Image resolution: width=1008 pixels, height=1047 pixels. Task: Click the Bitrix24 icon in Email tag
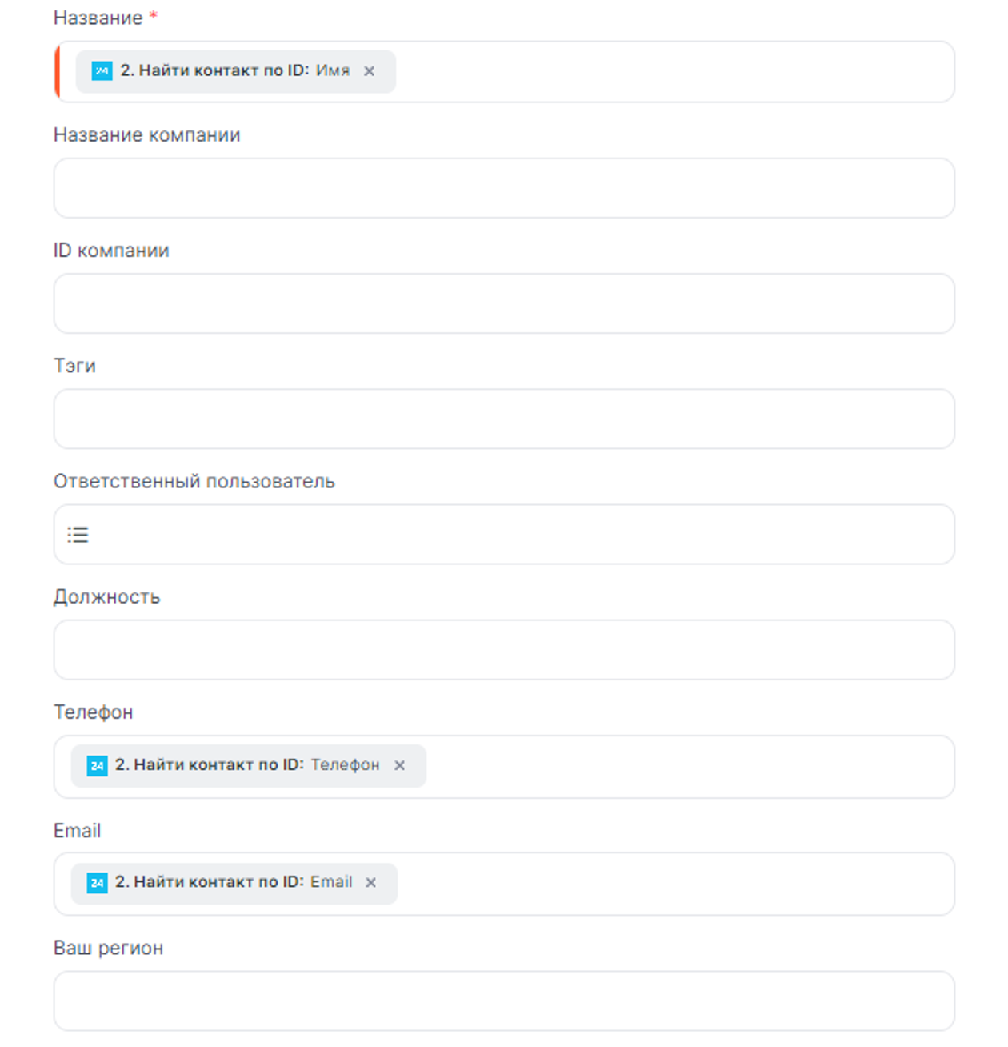click(97, 882)
